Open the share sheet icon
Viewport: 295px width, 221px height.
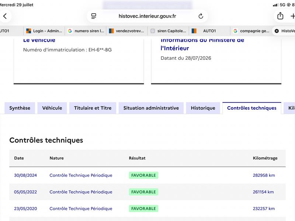[x=280, y=16]
